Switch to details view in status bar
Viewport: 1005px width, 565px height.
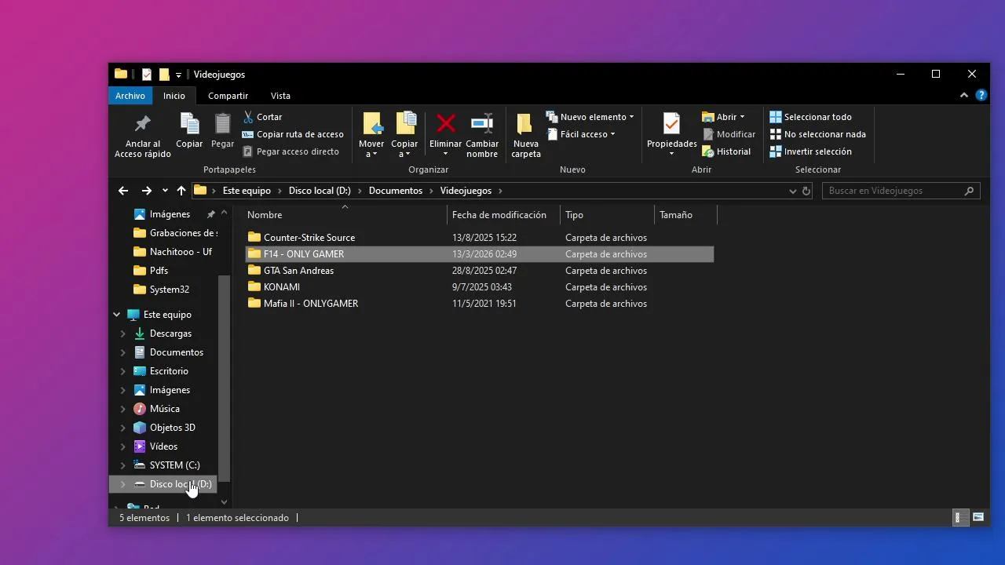click(959, 517)
